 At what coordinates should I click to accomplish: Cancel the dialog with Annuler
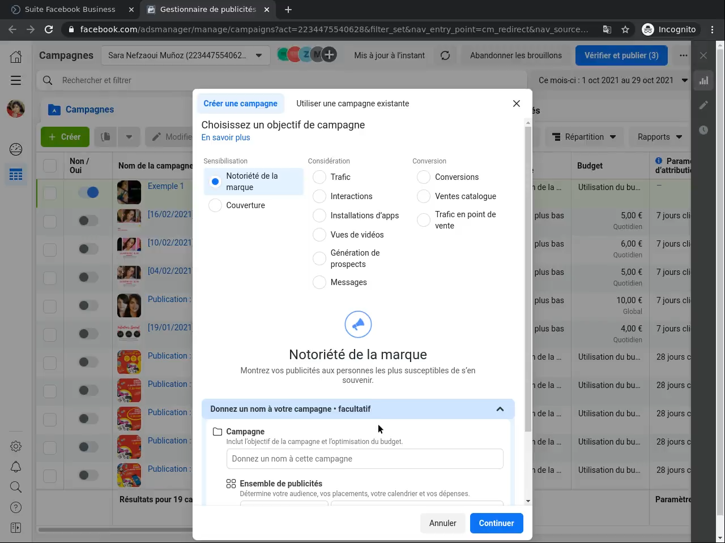point(442,523)
